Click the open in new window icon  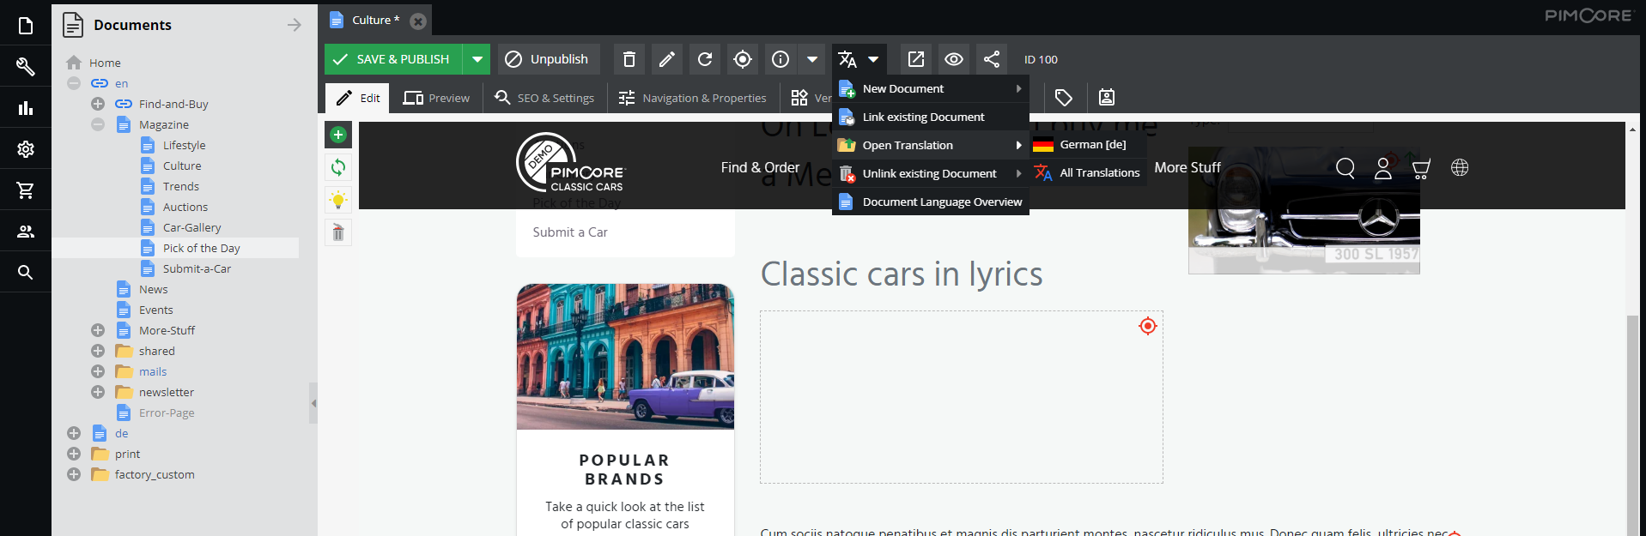(916, 59)
